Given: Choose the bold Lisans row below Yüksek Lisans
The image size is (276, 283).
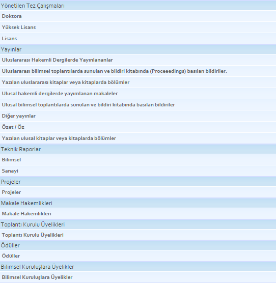Looking at the screenshot, I should pyautogui.click(x=138, y=39).
